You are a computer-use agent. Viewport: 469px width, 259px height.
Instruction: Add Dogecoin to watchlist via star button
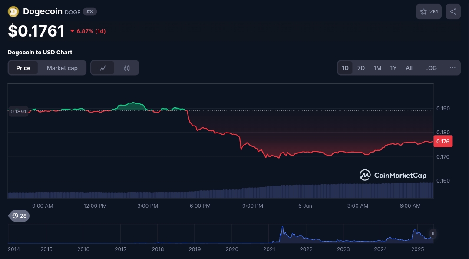point(429,12)
